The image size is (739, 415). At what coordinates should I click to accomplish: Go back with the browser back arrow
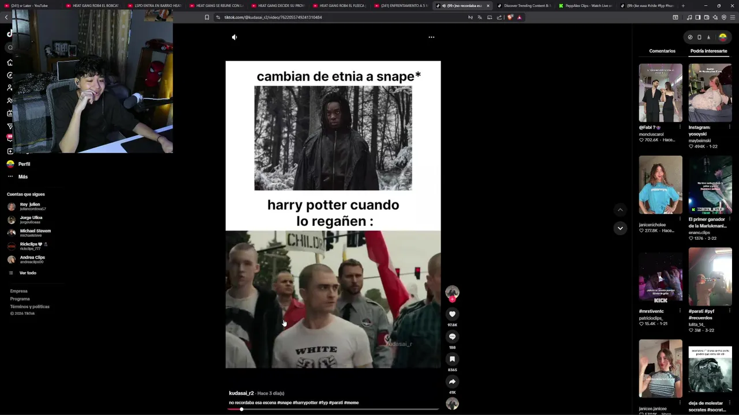(x=6, y=17)
